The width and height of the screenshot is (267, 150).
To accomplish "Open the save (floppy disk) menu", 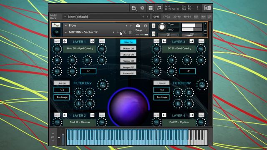I will (133, 8).
